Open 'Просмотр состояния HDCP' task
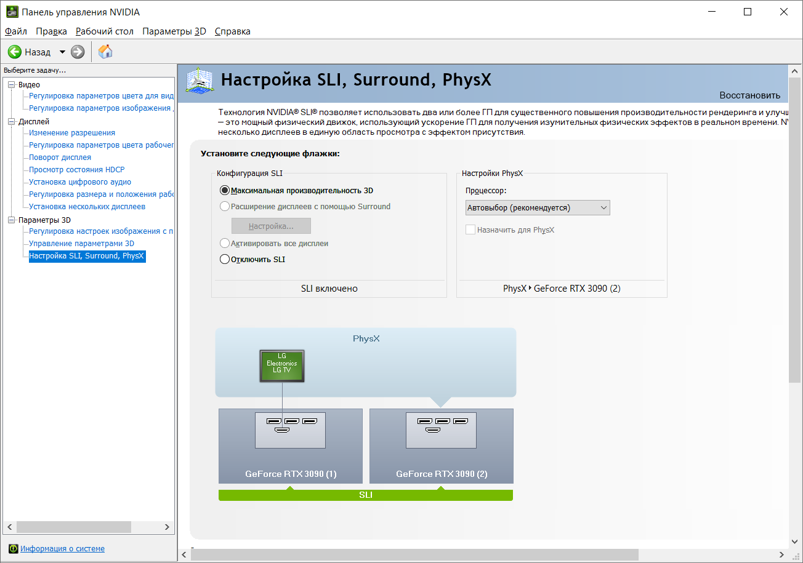Viewport: 803px width, 563px height. [77, 170]
